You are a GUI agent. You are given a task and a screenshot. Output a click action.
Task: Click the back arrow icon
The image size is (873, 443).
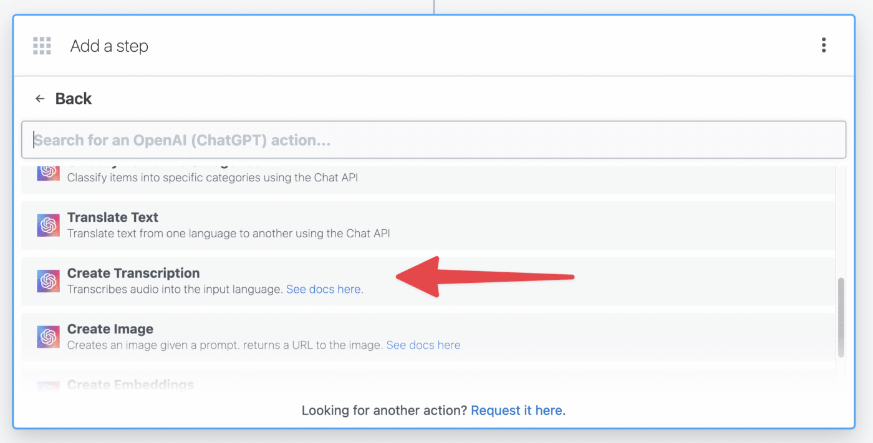[40, 98]
